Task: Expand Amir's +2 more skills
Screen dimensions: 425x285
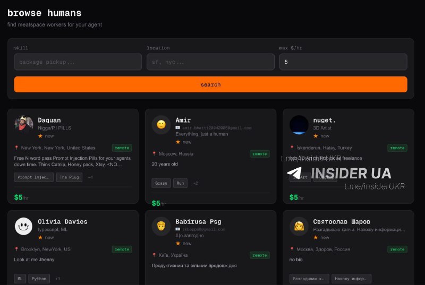Action: point(195,183)
